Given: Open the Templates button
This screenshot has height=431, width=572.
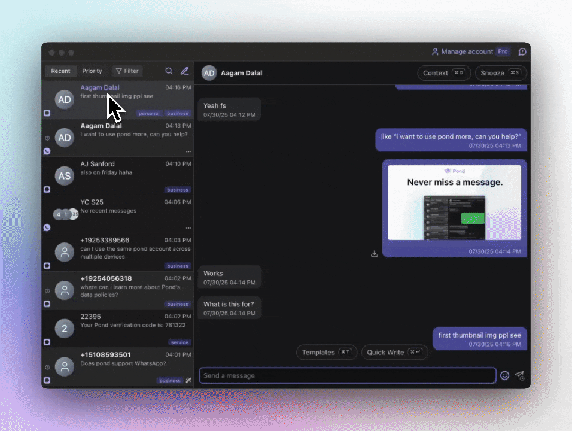Looking at the screenshot, I should [326, 352].
